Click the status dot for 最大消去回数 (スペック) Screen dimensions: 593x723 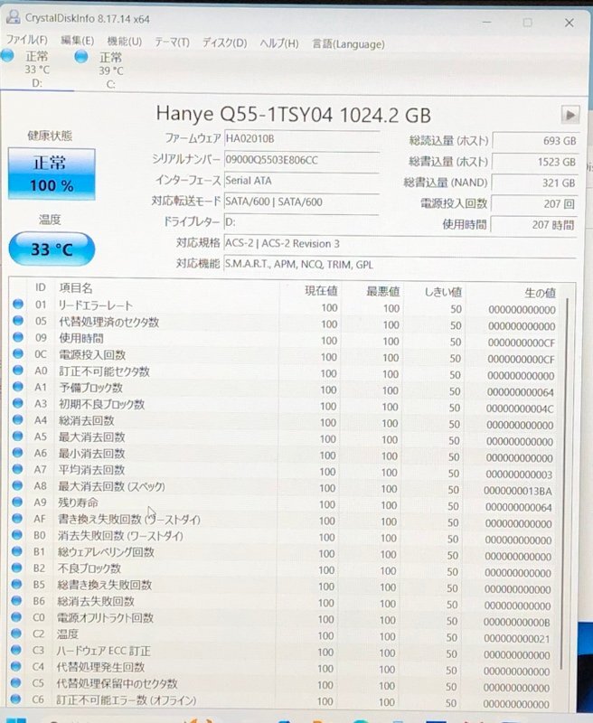click(x=17, y=485)
